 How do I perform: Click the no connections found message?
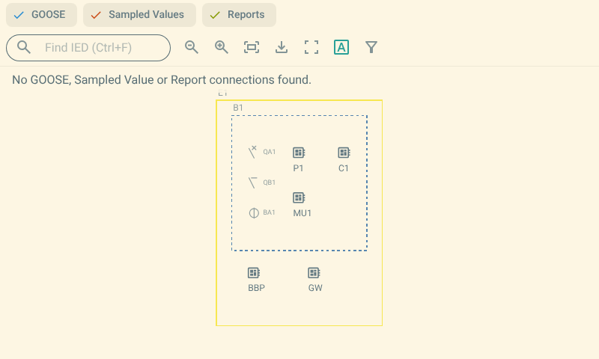coord(162,80)
